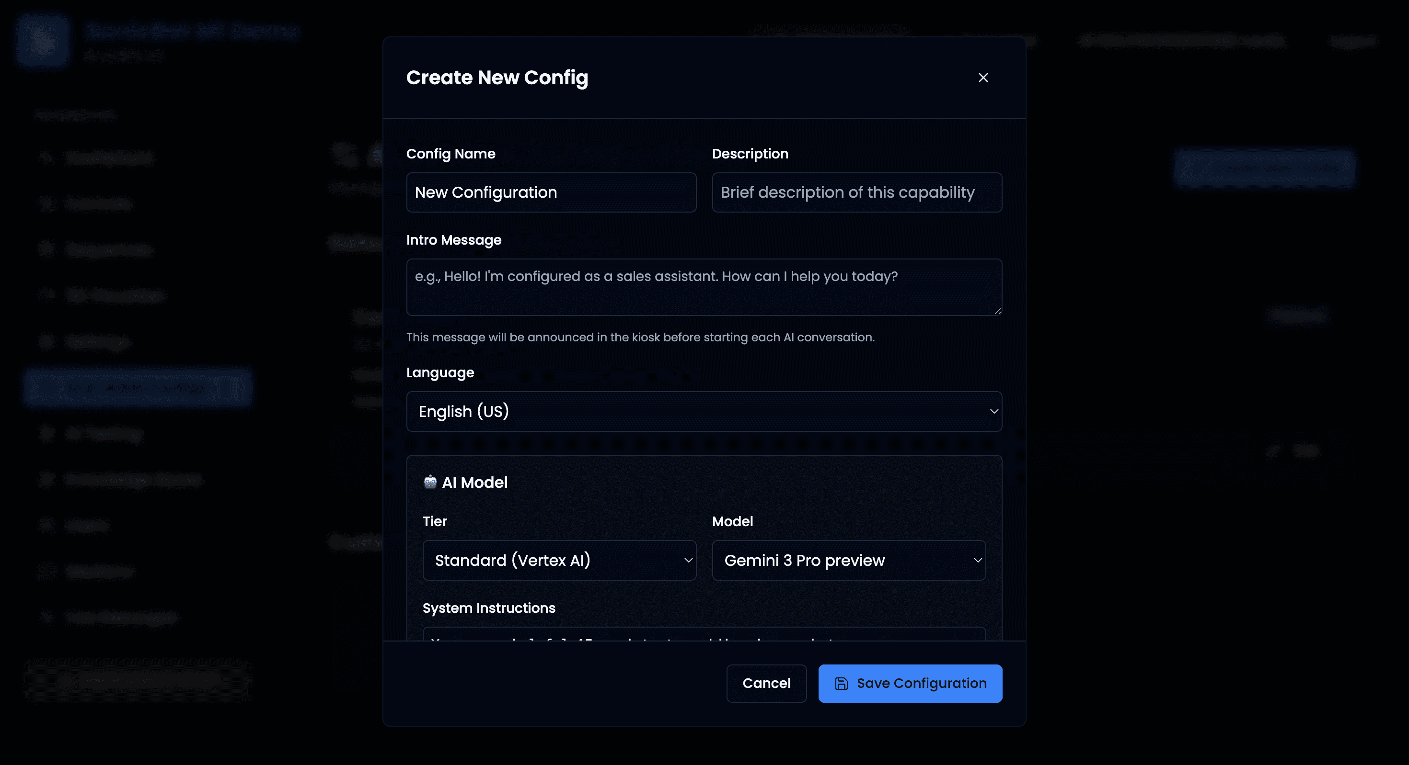Click inside the Intro Message textarea

tap(704, 287)
